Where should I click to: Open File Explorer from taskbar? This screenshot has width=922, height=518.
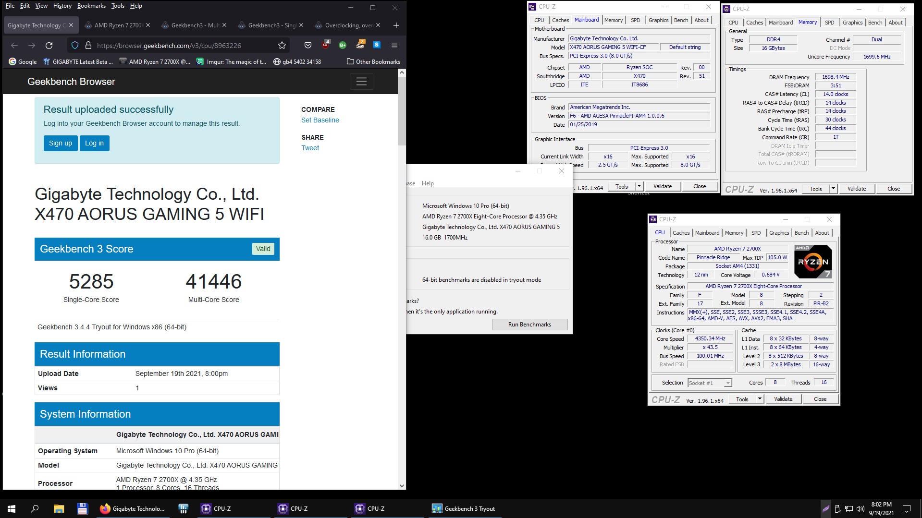(x=59, y=509)
